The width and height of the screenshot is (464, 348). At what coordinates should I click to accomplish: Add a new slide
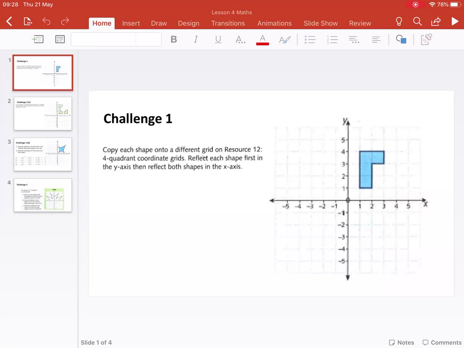click(38, 39)
